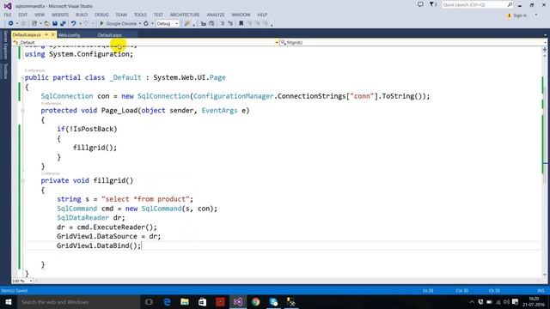Open the VIEW menu

click(x=40, y=15)
